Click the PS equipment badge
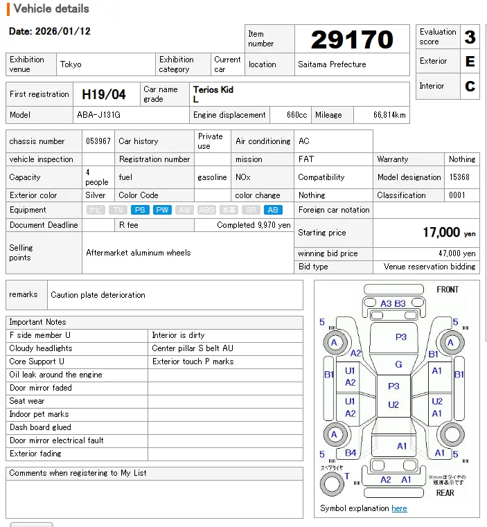Screen dimensions: 487x527 coord(140,210)
